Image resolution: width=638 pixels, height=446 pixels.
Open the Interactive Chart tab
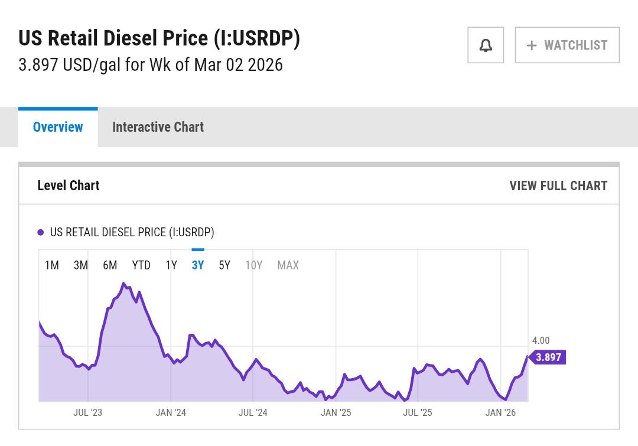pos(158,127)
